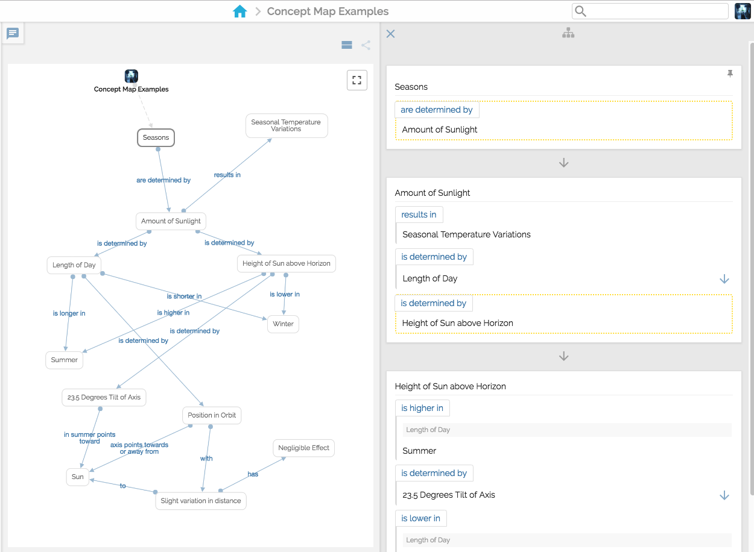Expand the 23.5 Degrees Tilt of Axis arrow
754x552 pixels.
pyautogui.click(x=724, y=495)
